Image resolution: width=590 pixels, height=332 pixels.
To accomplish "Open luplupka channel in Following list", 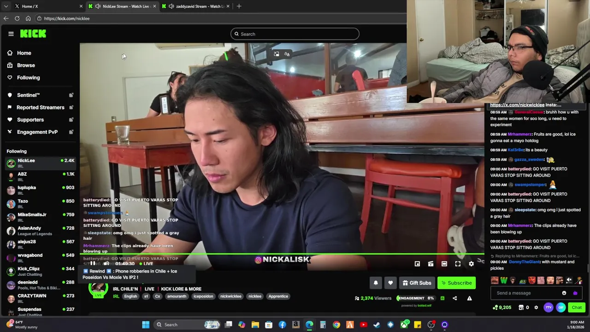I will pyautogui.click(x=41, y=190).
